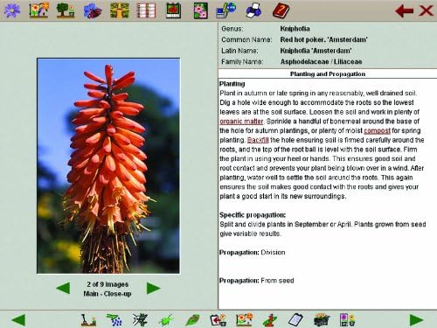Viewport: 437px width, 328px height.
Task: Click the seed packet and pot icon
Action: (348, 320)
